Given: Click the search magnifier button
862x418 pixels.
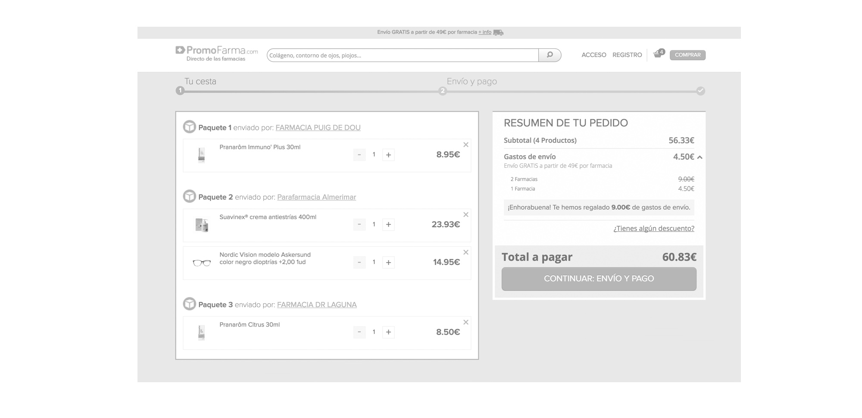Looking at the screenshot, I should point(550,55).
